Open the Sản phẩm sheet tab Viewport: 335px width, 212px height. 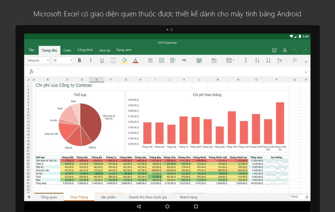tap(108, 197)
